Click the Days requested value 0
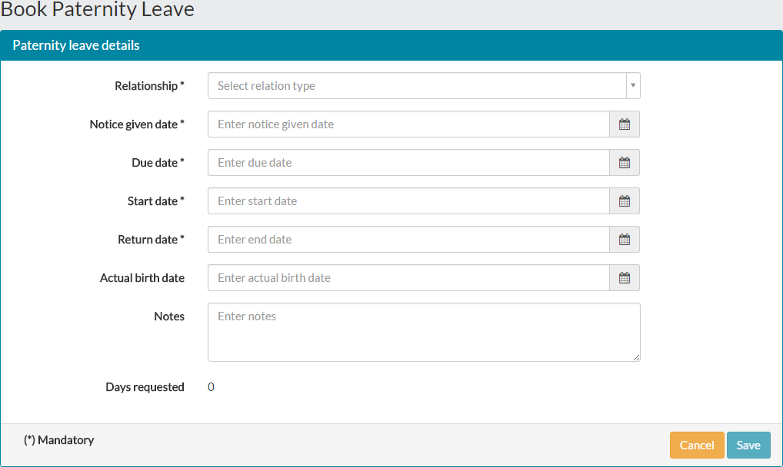 pyautogui.click(x=211, y=387)
